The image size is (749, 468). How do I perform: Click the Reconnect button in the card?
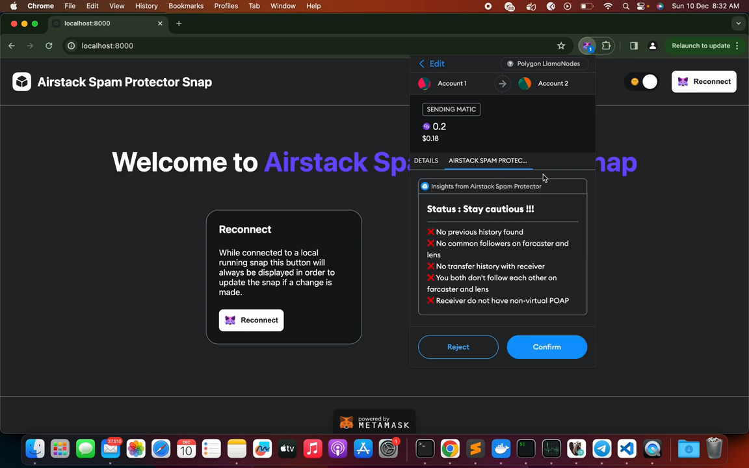tap(251, 320)
